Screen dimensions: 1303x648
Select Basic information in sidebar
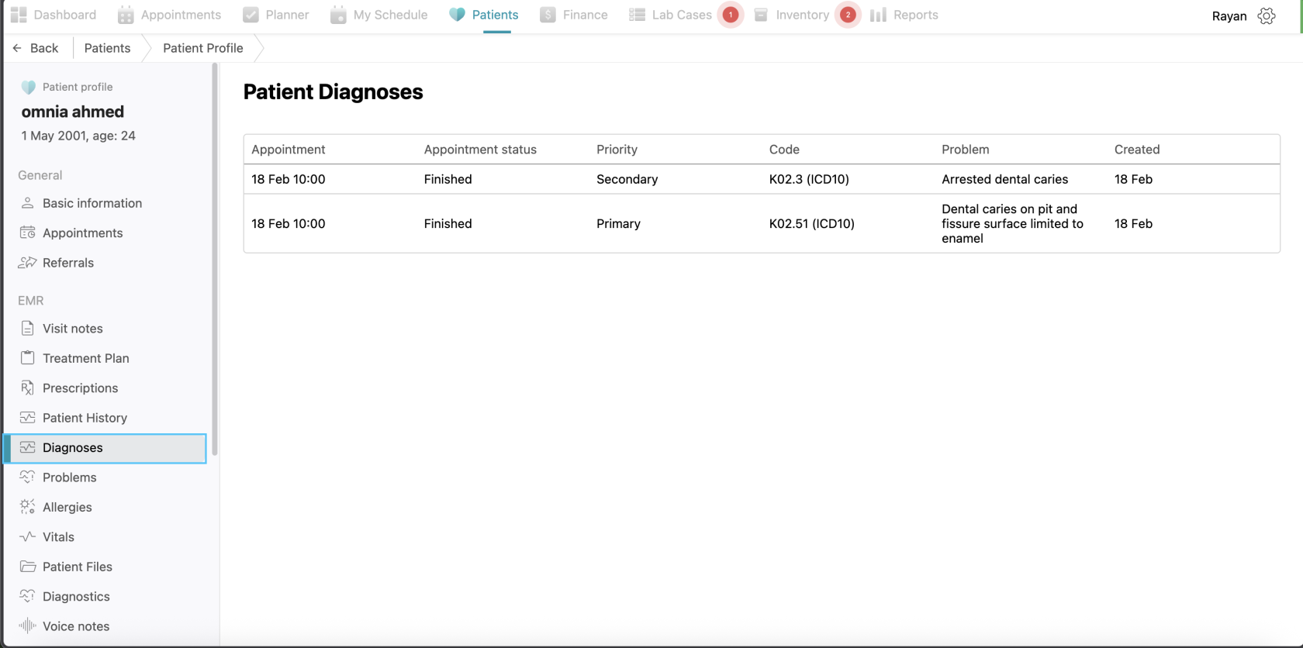[x=92, y=203]
